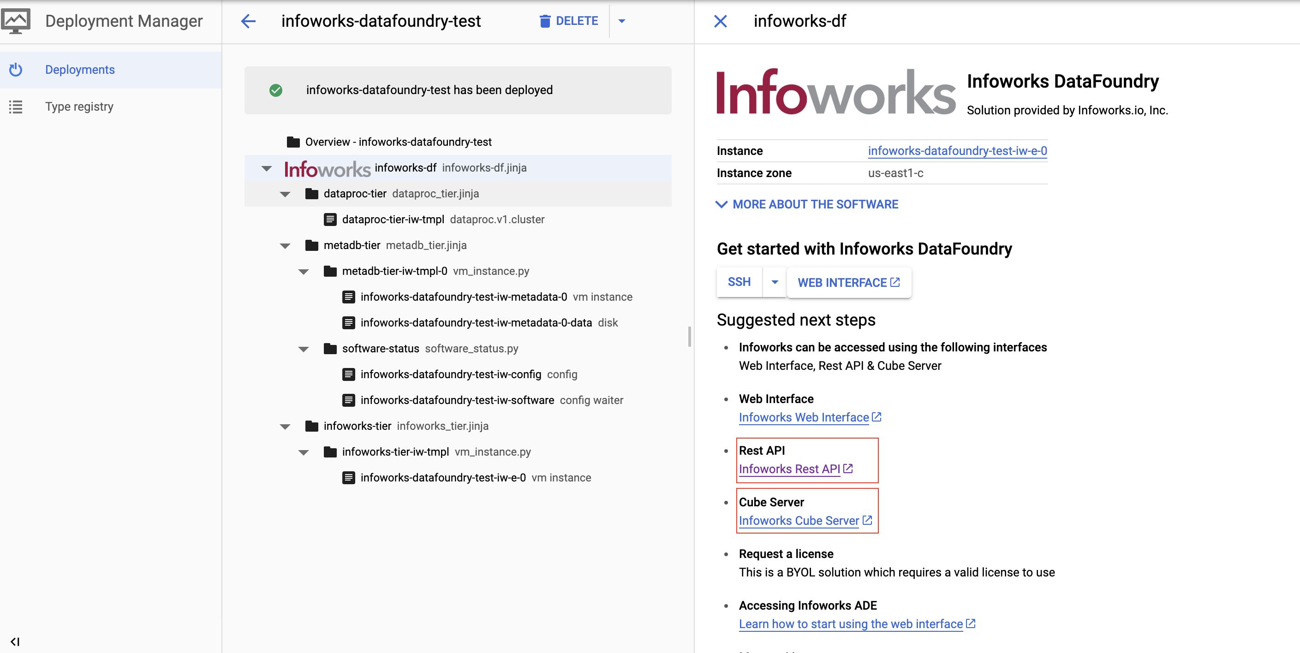Click the iw-config document icon

(349, 374)
